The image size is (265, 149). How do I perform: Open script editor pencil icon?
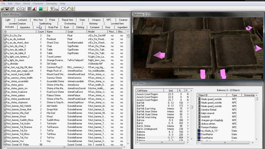(x=68, y=9)
